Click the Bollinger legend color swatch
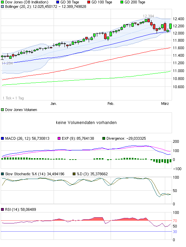The height and width of the screenshot is (247, 186). [x=2, y=6]
